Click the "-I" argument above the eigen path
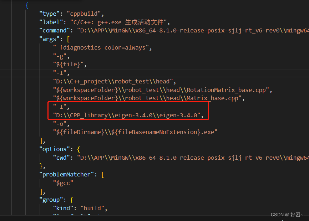309x221 pixels. [x=61, y=107]
